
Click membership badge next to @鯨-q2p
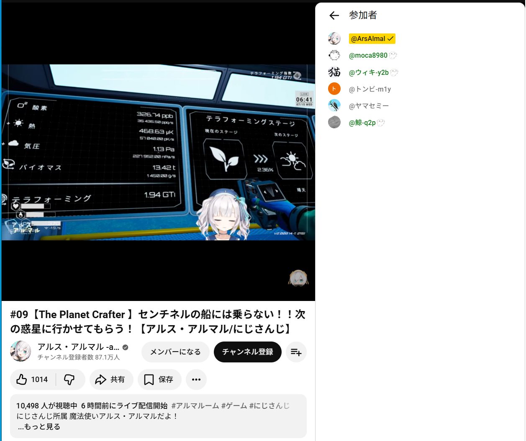pos(381,122)
